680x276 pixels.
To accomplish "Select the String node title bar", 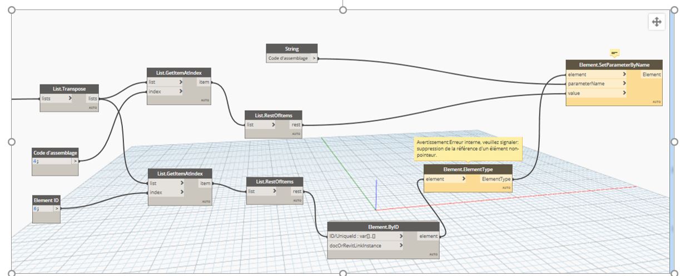I will [x=291, y=49].
